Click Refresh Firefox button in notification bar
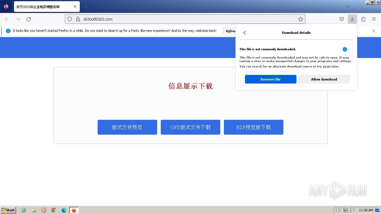This screenshot has height=214, width=381. tap(229, 31)
